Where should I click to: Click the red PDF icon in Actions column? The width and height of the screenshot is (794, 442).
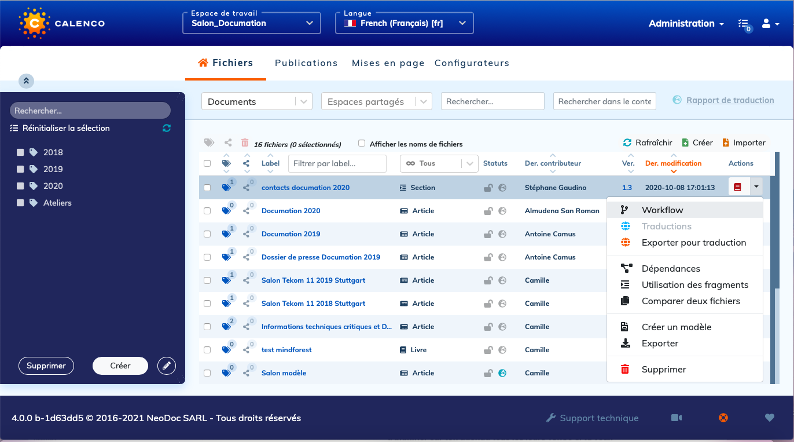coord(737,187)
